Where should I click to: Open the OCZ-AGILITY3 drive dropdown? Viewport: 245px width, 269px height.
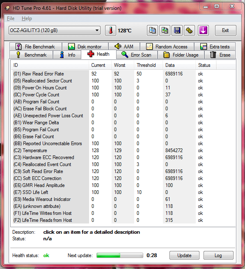[55, 30]
